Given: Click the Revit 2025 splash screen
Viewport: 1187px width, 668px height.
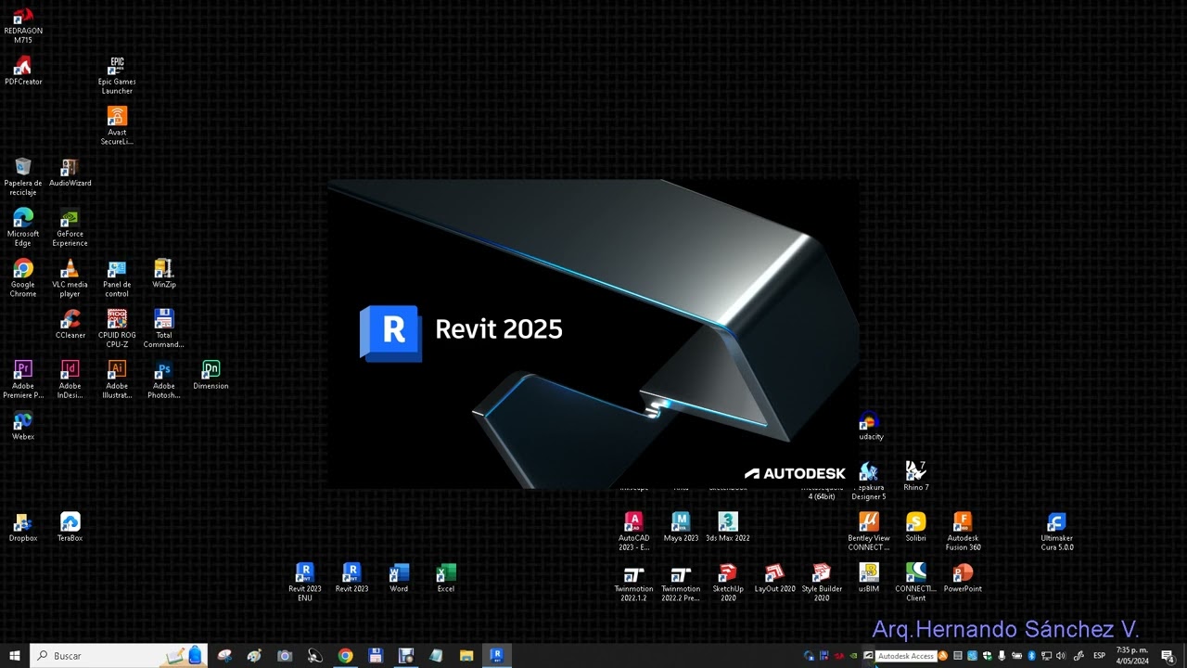Looking at the screenshot, I should coord(593,334).
